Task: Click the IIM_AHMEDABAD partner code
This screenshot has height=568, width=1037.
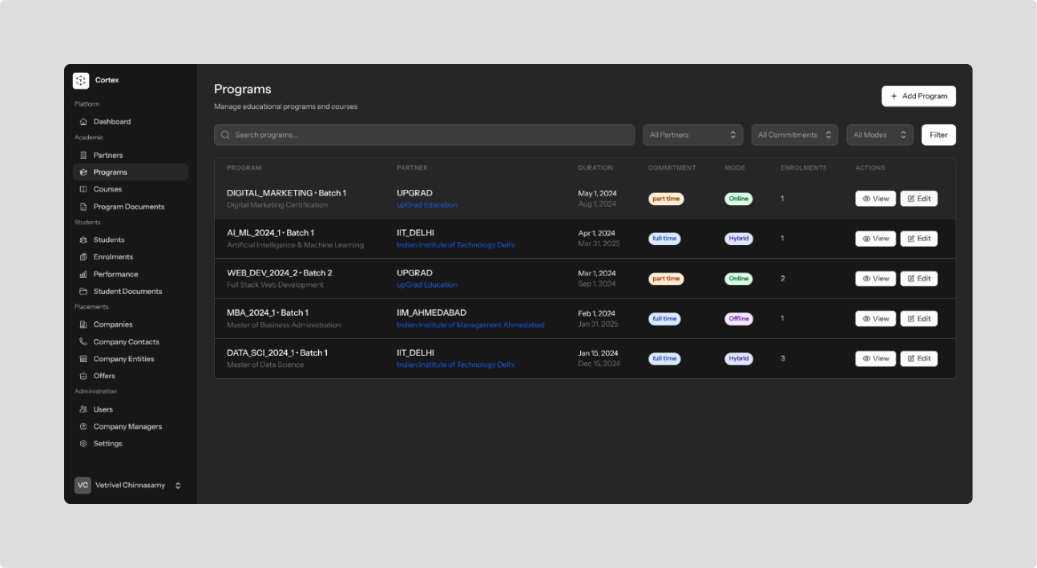Action: click(x=431, y=312)
